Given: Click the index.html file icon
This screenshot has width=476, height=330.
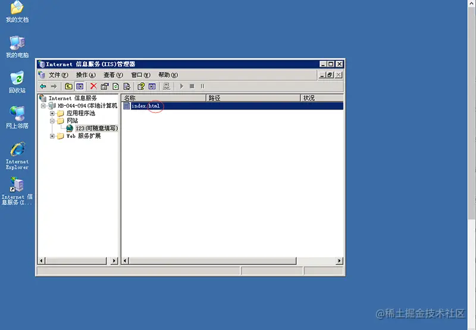Looking at the screenshot, I should 127,106.
